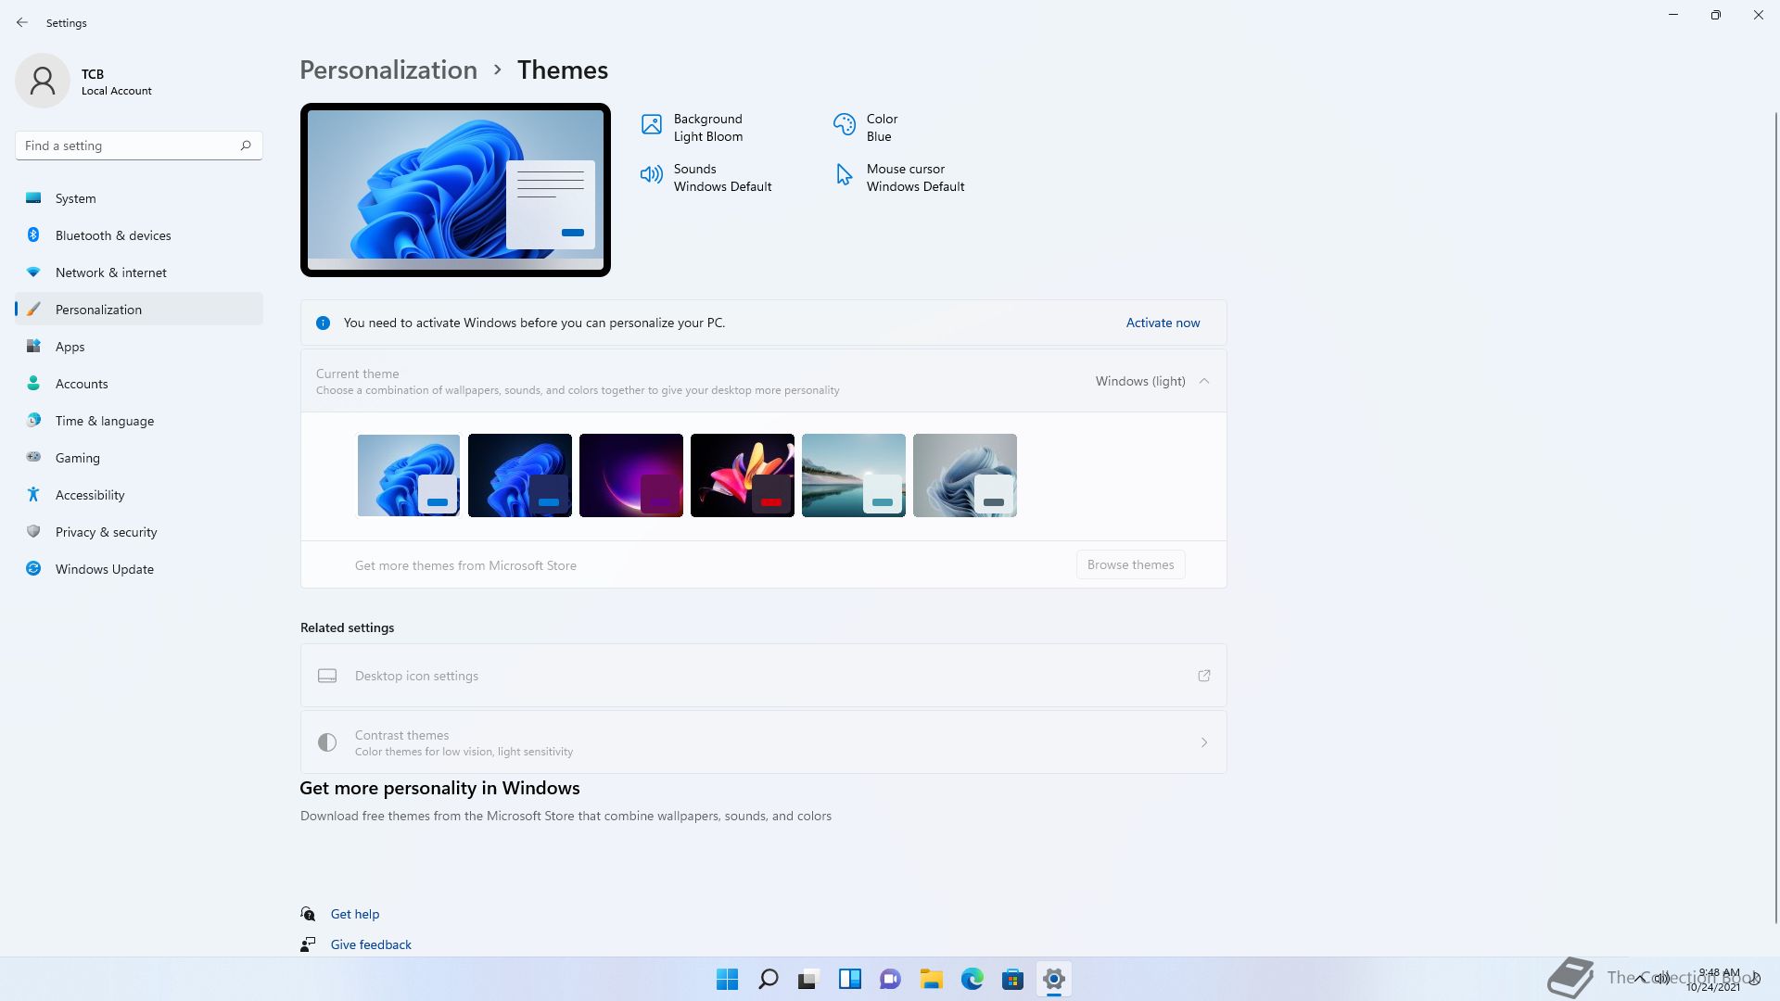Click the Settings gear on the taskbar
The image size is (1780, 1001).
1054,979
